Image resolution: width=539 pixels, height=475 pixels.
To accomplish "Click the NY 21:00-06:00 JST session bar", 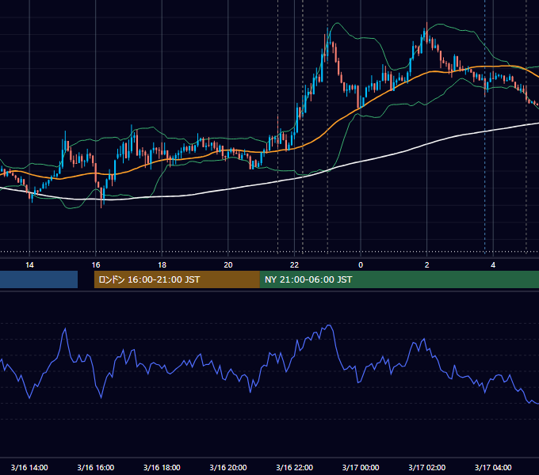I will tap(399, 279).
